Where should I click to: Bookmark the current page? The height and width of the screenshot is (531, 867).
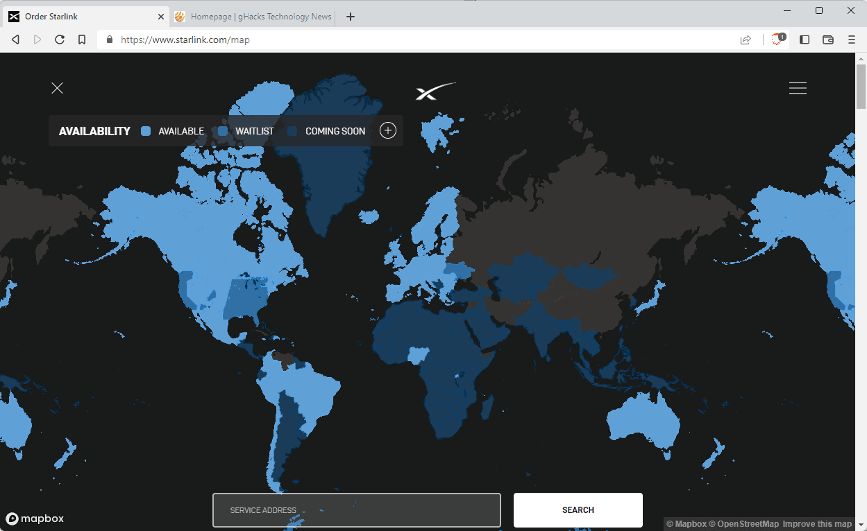click(x=82, y=40)
